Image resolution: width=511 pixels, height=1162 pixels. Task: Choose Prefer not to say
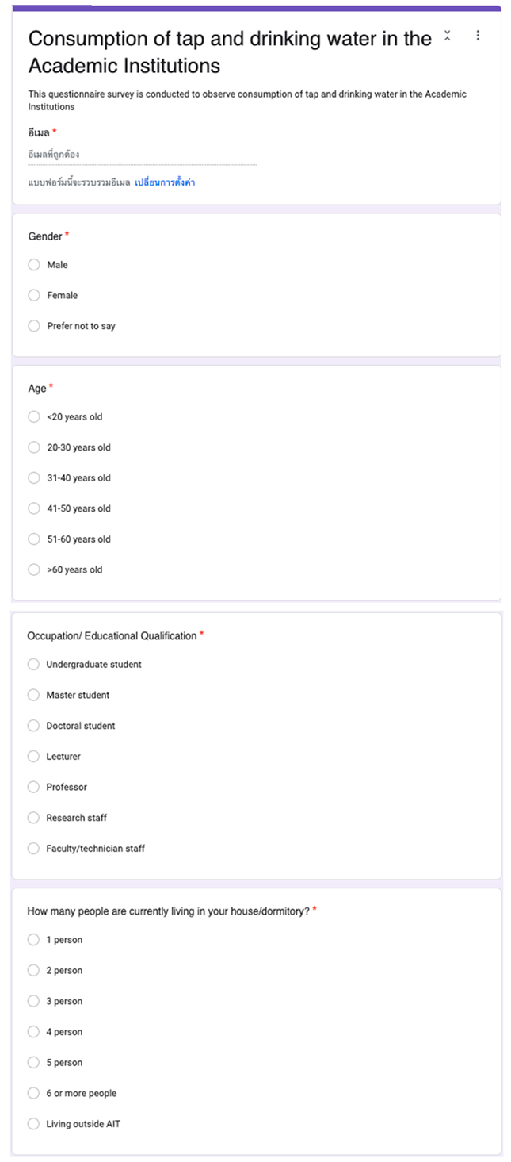[x=34, y=326]
